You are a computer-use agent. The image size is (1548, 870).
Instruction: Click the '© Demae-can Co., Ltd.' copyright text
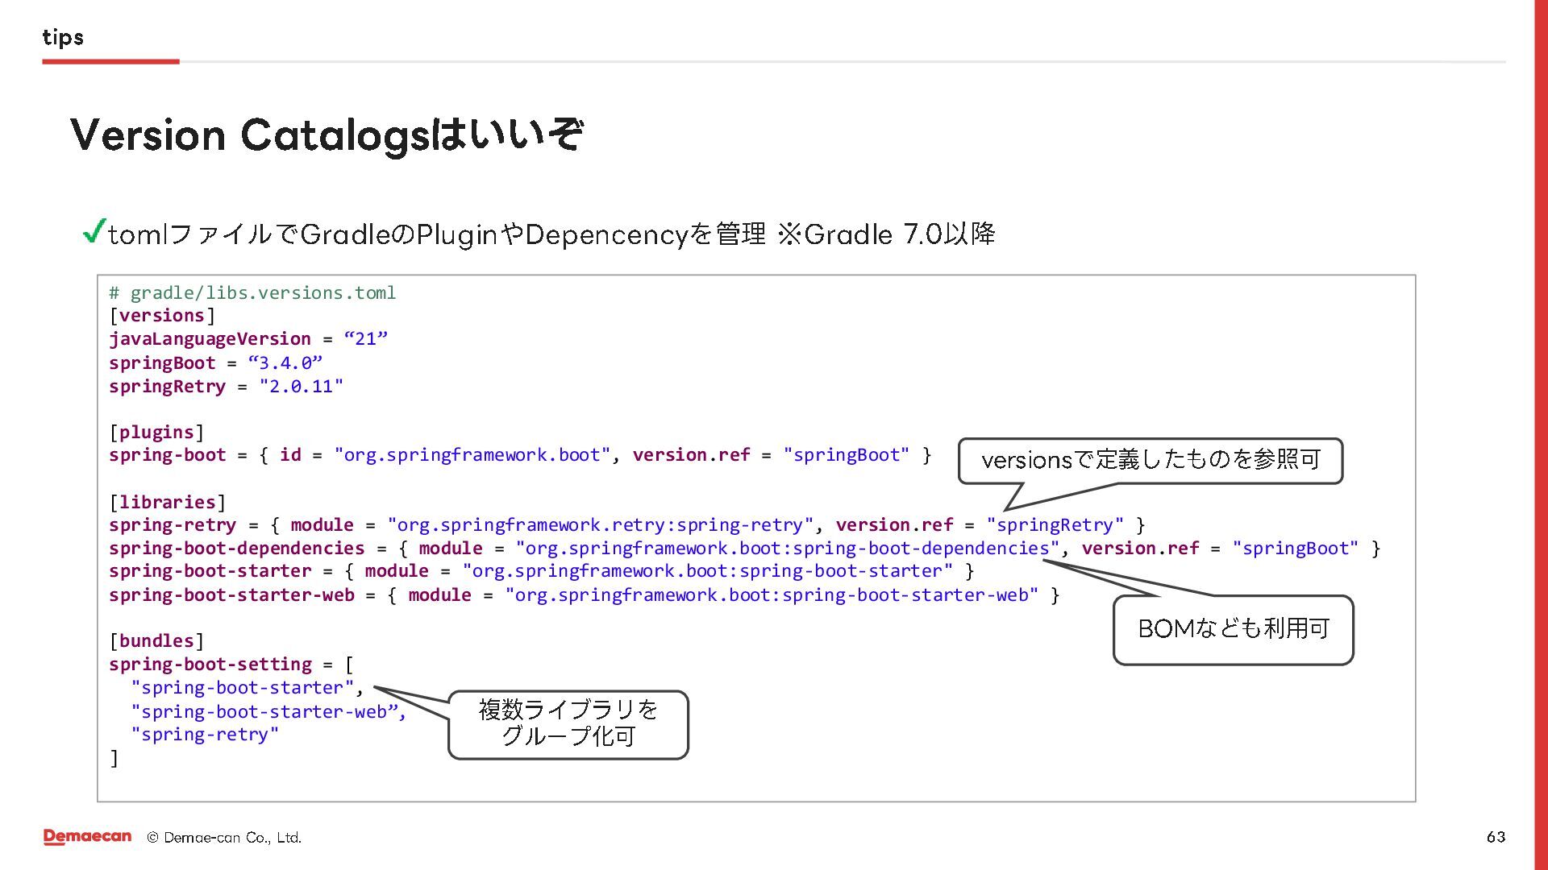pos(224,838)
